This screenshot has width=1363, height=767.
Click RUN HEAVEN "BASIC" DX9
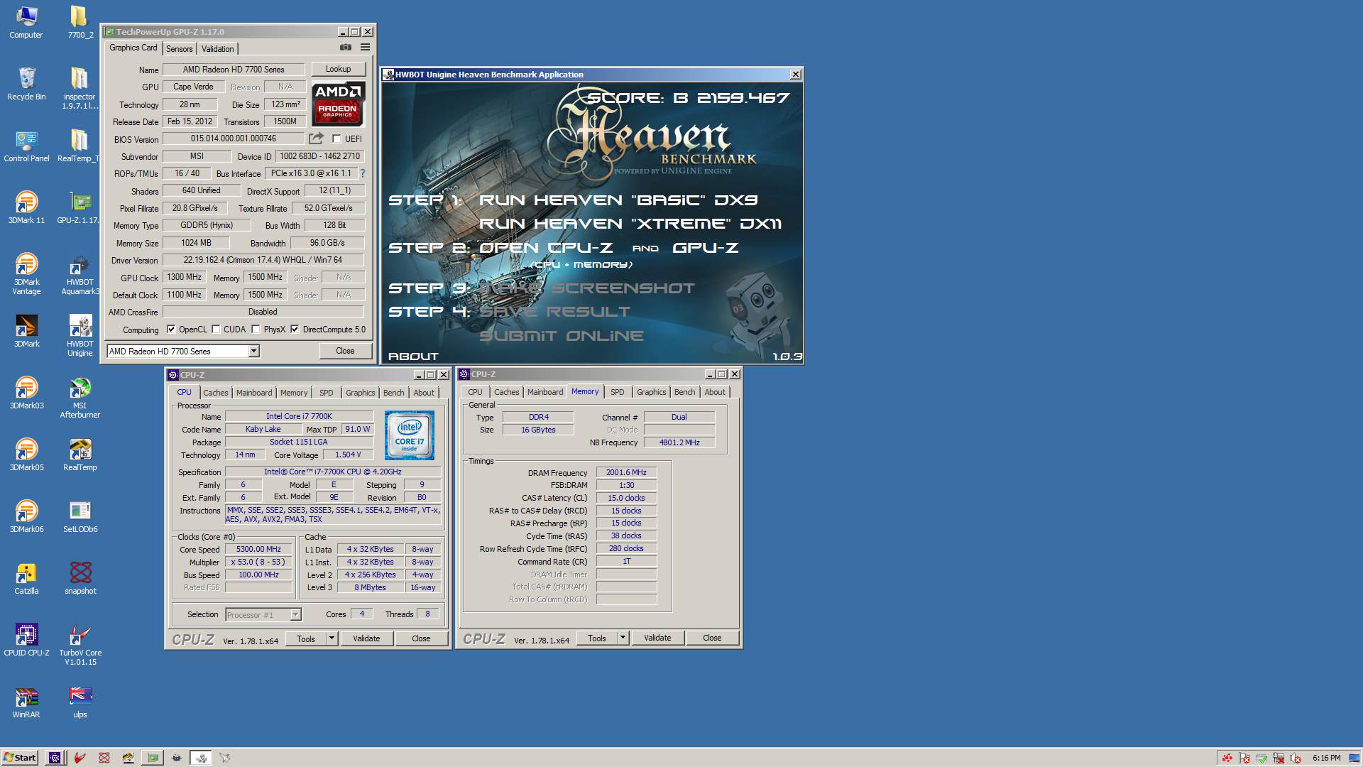point(618,200)
